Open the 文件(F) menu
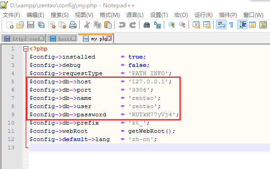Image resolution: width=270 pixels, height=169 pixels. tap(11, 15)
